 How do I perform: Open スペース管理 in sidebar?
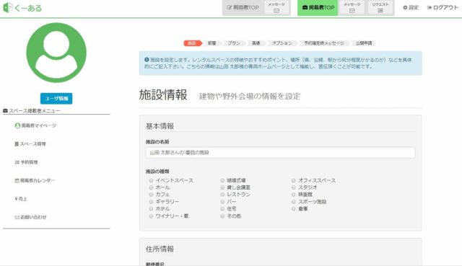coord(30,144)
